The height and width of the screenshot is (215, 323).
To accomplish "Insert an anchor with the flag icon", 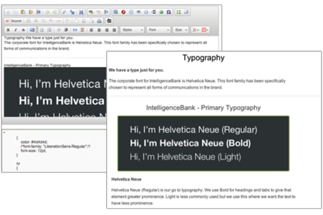I will 106,12.
